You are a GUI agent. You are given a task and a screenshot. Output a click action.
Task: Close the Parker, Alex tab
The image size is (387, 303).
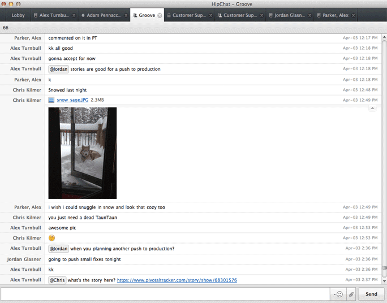click(x=353, y=15)
